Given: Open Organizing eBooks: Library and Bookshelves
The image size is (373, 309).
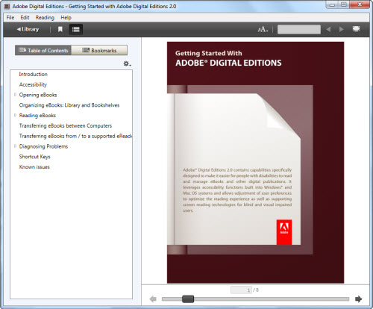Looking at the screenshot, I should coord(69,105).
